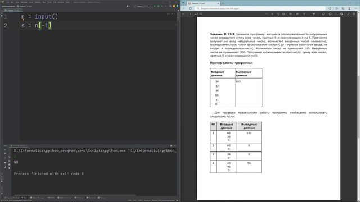Open the Python Packages tool window tab
This screenshot has width=360, height=202.
coord(37,198)
